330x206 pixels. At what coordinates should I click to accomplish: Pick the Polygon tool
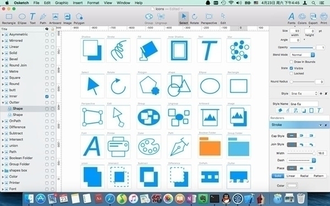pyautogui.click(x=79, y=19)
